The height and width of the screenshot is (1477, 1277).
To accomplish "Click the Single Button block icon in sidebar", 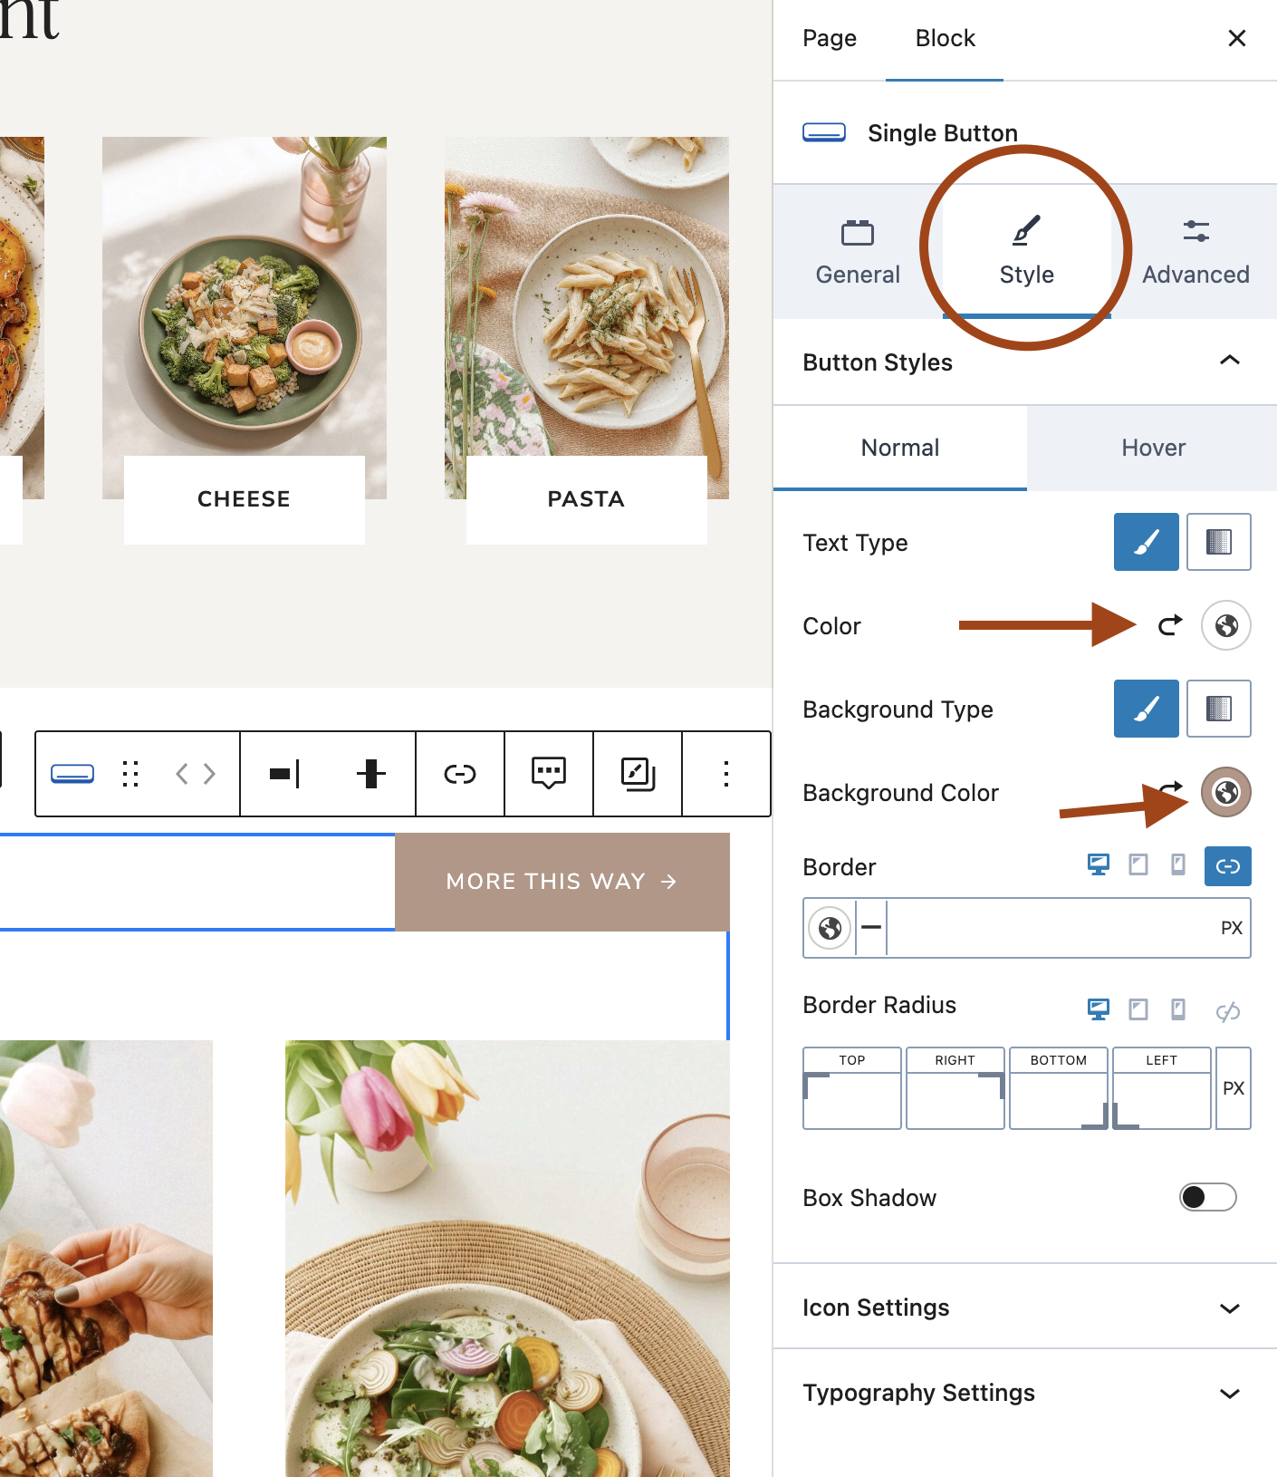I will (x=824, y=133).
